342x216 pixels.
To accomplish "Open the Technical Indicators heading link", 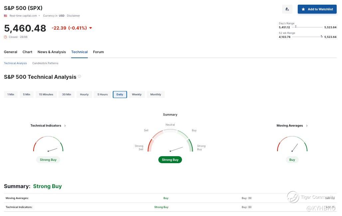I will tap(46, 126).
